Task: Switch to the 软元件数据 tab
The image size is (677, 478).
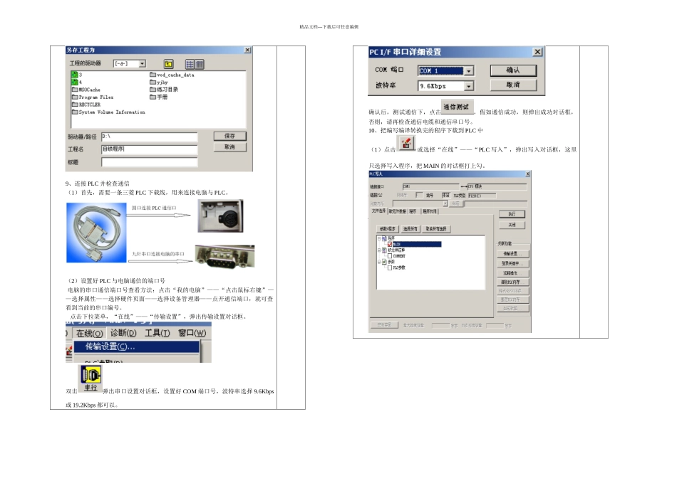Action: 397,212
